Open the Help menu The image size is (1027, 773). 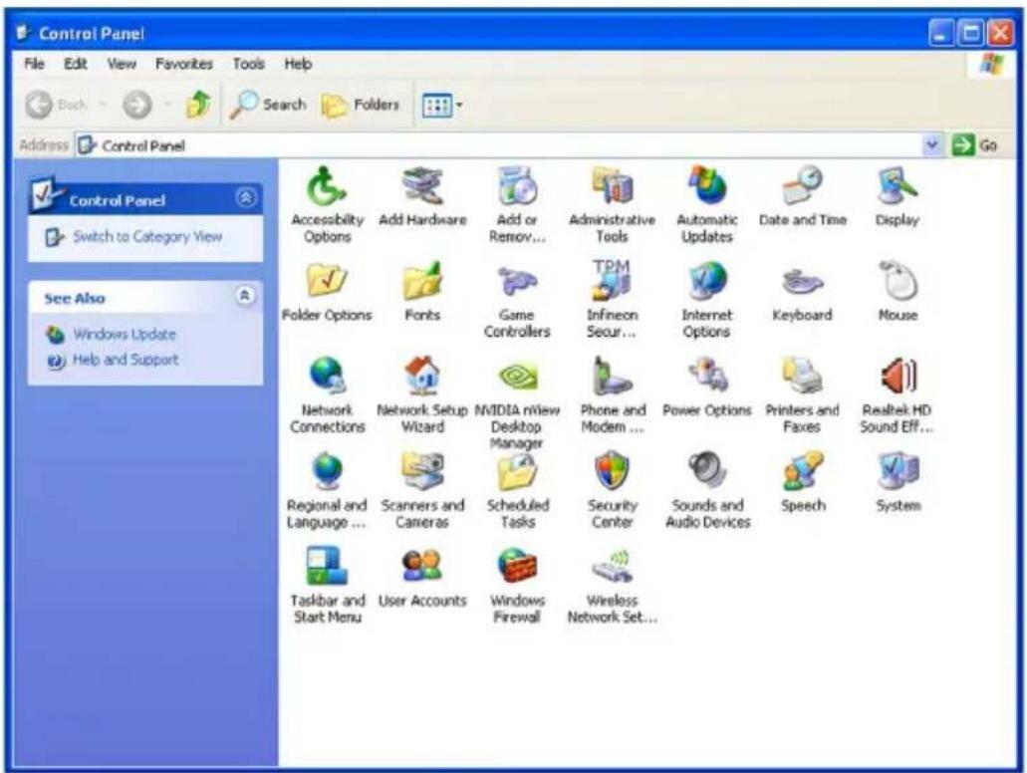(x=298, y=64)
